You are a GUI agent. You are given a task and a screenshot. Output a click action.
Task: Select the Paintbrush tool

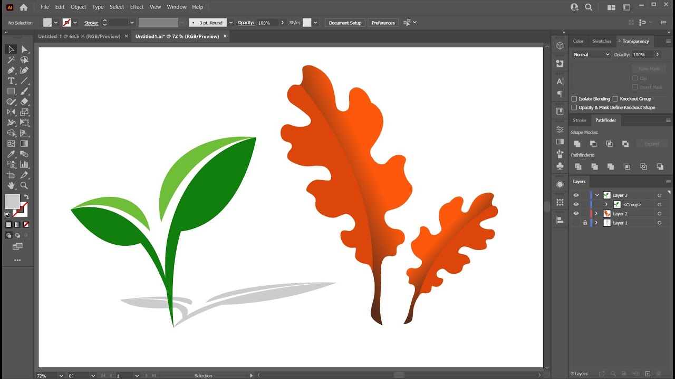tap(24, 91)
